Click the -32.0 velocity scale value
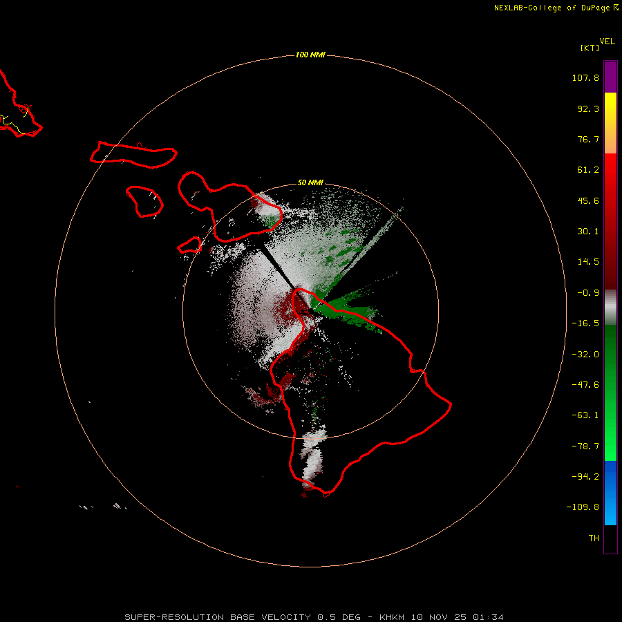 (x=585, y=355)
